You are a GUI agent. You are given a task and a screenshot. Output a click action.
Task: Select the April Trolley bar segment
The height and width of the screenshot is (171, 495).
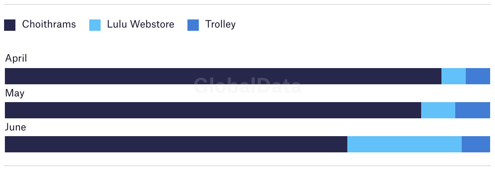point(478,76)
